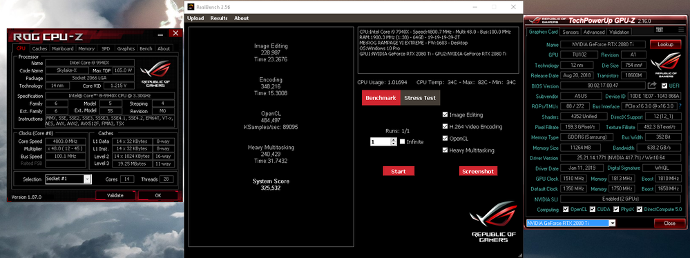690x258 pixels.
Task: Click the Screenshot button in RealBench
Action: pyautogui.click(x=478, y=171)
